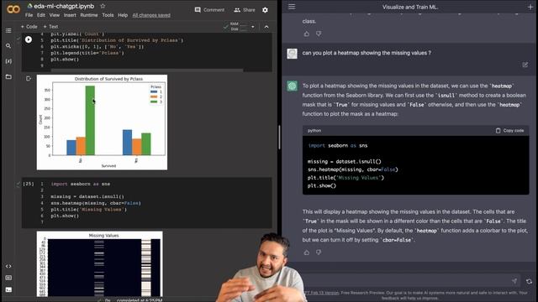Click the Share button
Viewport: 538px width, 302px height.
click(x=245, y=10)
